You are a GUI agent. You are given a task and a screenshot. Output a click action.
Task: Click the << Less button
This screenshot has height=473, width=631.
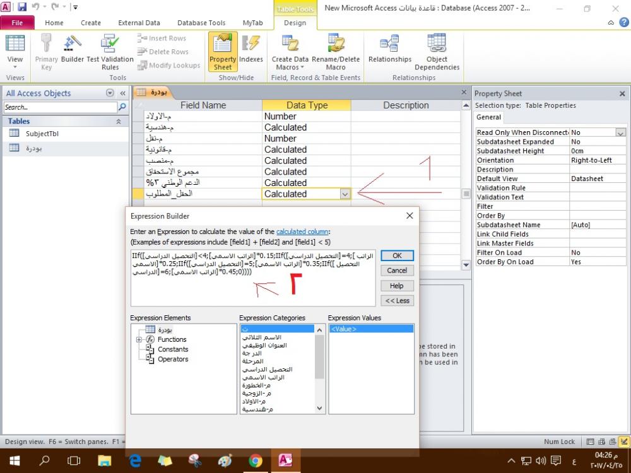397,301
